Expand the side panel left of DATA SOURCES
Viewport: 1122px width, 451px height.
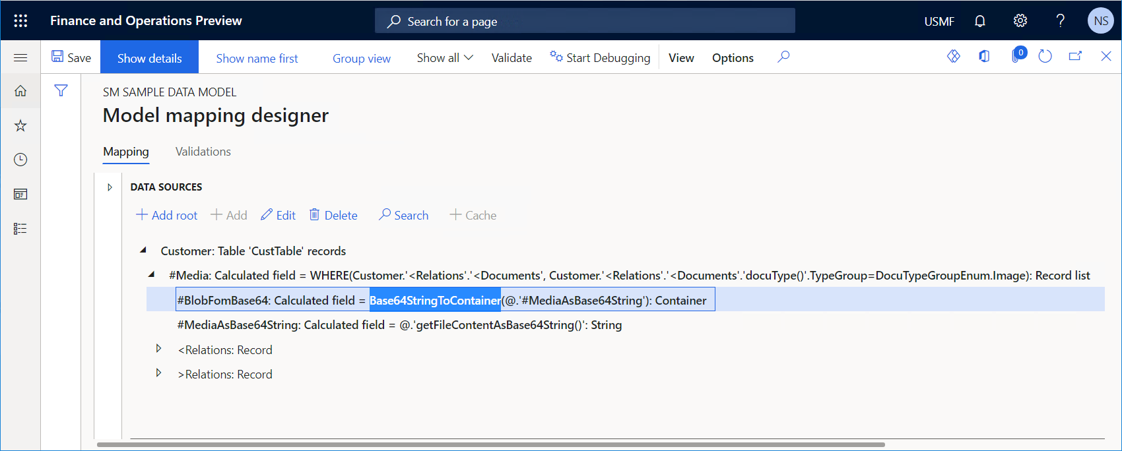(x=110, y=187)
